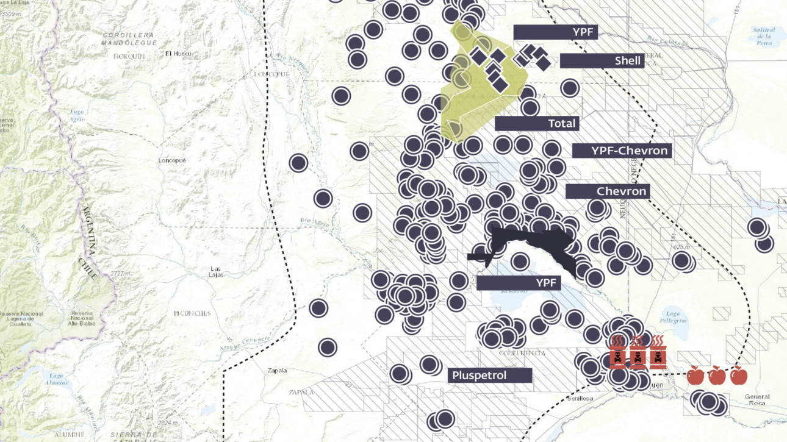Click the middle toxic waste barrel icon
Screen dimensions: 787x442
[638, 352]
